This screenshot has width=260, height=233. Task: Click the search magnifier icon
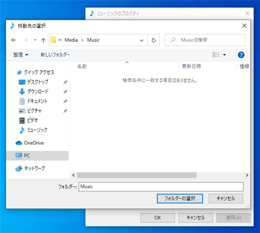[x=173, y=40]
